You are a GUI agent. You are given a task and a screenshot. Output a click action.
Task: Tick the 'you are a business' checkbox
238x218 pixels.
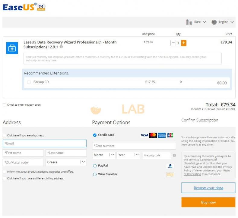(5, 135)
